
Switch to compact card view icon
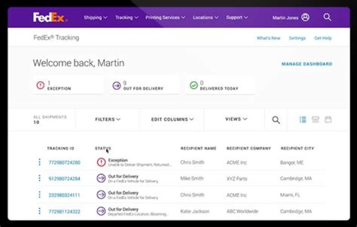[x=315, y=119]
